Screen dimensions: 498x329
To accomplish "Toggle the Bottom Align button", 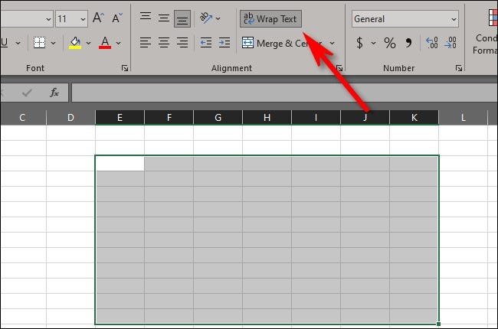I will click(182, 18).
